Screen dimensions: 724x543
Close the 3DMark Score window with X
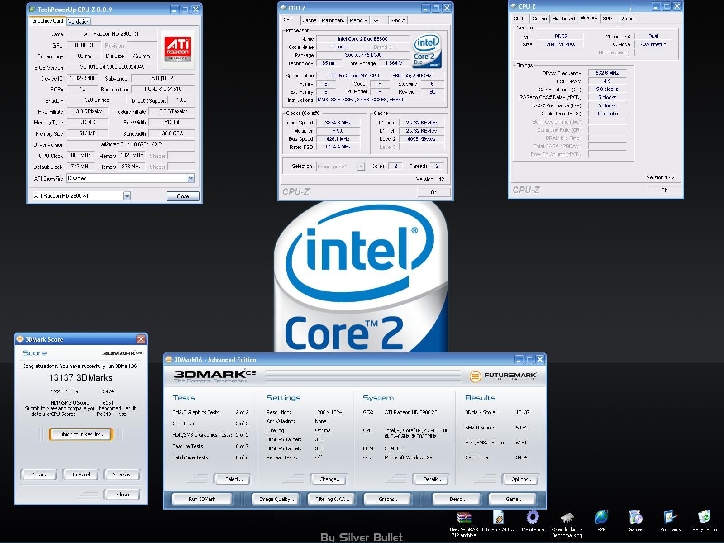coord(141,339)
